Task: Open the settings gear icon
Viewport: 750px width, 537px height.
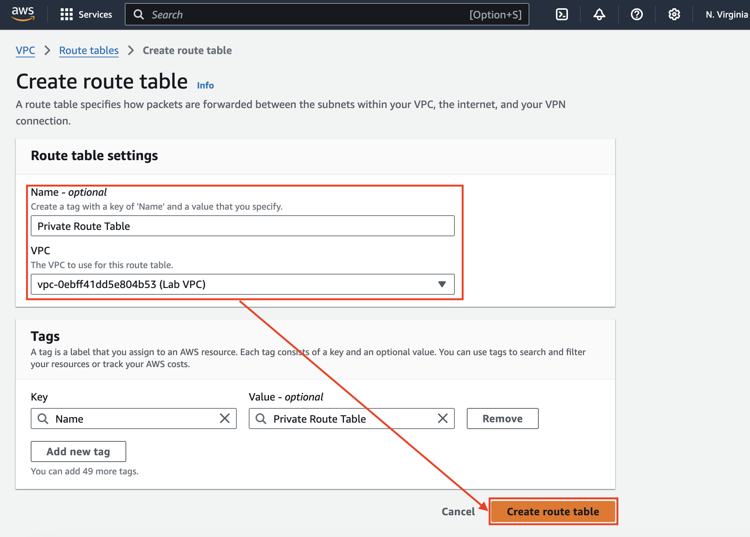Action: (674, 15)
